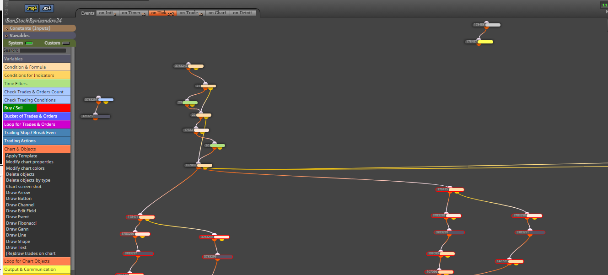The image size is (608, 275).
Task: Select Draw Gann block
Action: 17,229
